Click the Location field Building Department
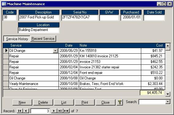 click(39, 30)
